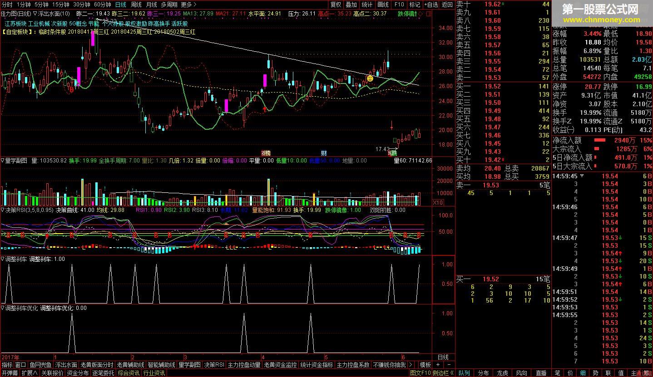Expand the tick time dropdown arrow near 14:59:45

[x=582, y=176]
